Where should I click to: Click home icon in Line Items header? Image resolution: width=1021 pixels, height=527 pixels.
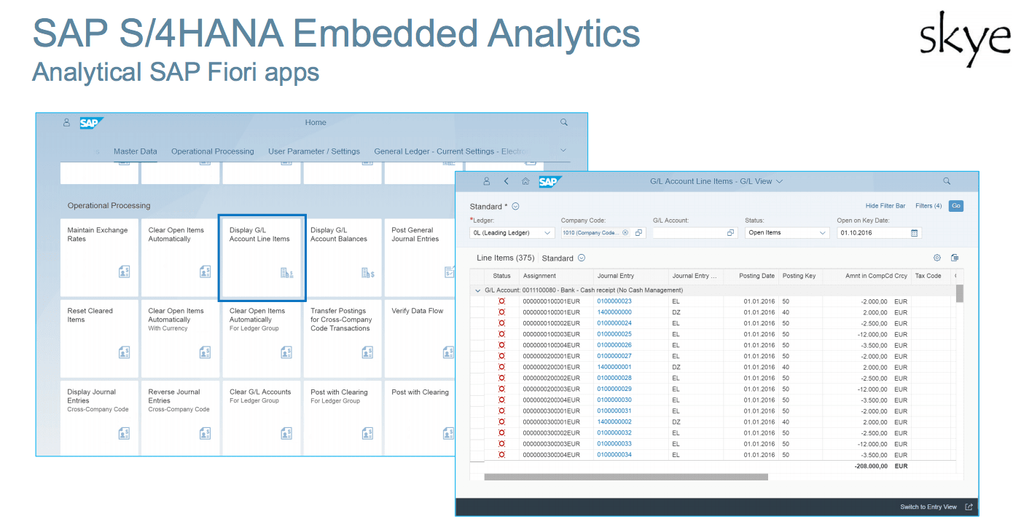(x=525, y=181)
